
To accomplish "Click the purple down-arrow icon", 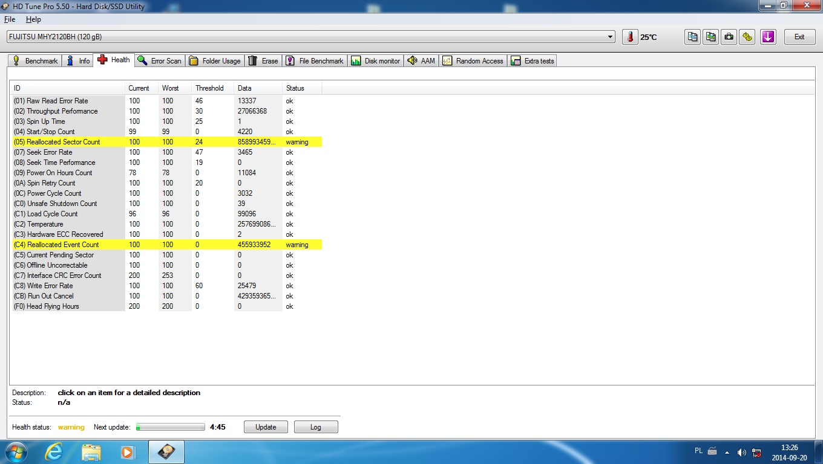I will (768, 37).
